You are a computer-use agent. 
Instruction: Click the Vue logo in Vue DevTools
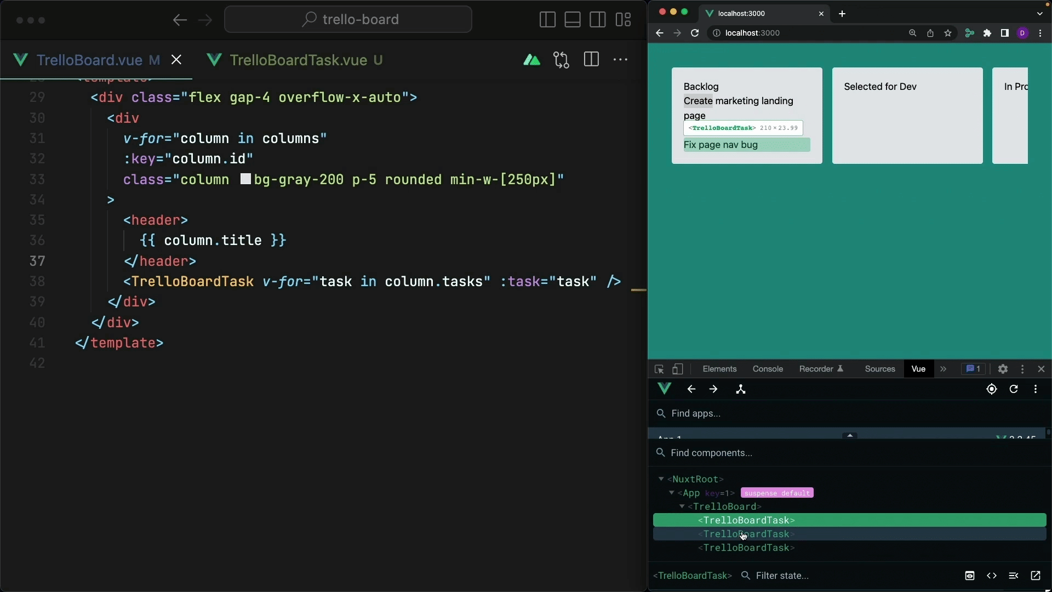coord(665,389)
